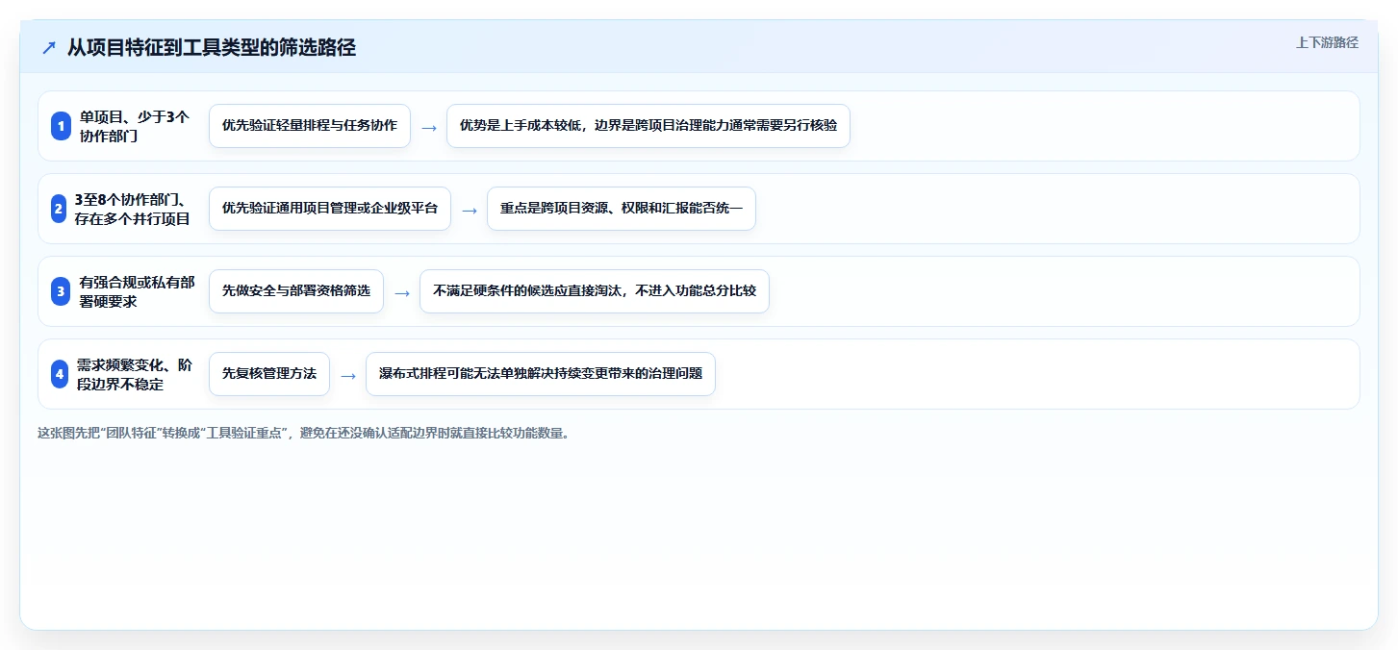Select the 上下游路径 label at top right
This screenshot has height=650, width=1398.
pyautogui.click(x=1327, y=42)
